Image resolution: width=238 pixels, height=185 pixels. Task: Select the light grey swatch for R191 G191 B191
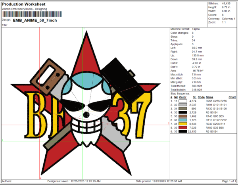pos(182,105)
